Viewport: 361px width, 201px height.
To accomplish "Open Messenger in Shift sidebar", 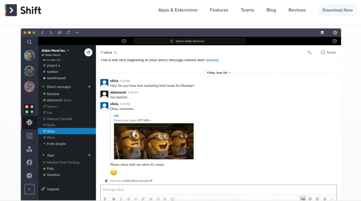I will 29,176.
